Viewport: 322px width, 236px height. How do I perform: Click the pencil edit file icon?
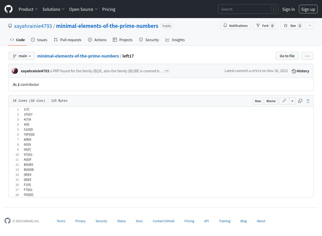click(x=284, y=101)
